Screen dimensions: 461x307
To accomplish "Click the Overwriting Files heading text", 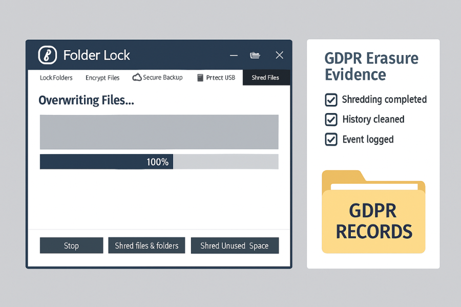I will click(86, 100).
